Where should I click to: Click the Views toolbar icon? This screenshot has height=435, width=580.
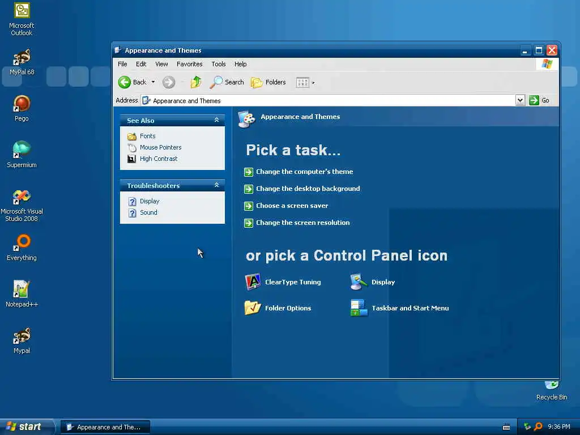pos(302,83)
